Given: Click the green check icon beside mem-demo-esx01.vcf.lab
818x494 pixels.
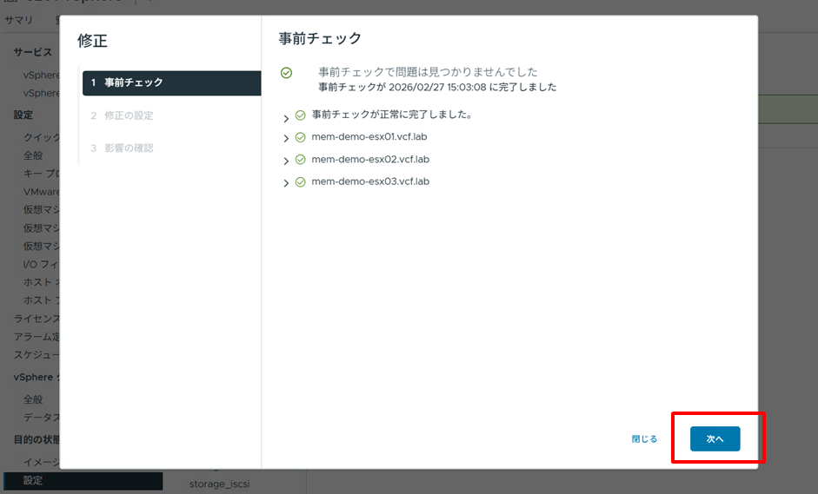Looking at the screenshot, I should pos(301,137).
